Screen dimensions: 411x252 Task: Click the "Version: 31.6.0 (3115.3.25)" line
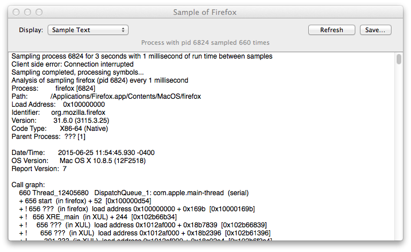click(60, 121)
